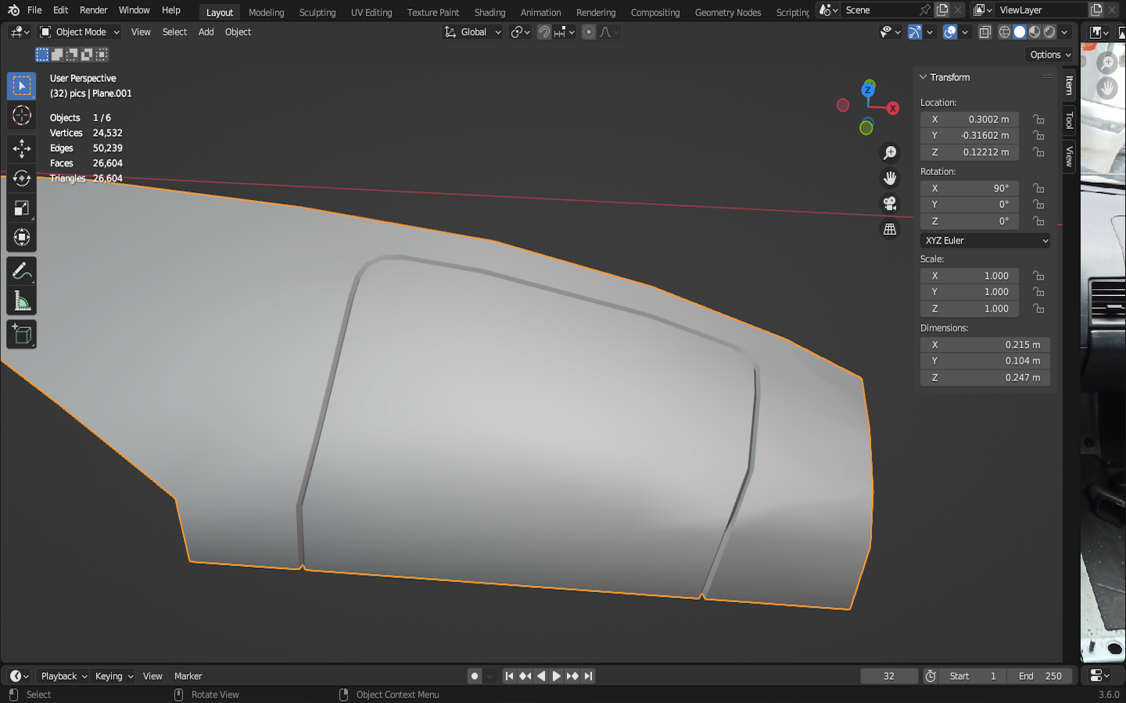
Task: Toggle snapping with the magnet icon
Action: click(x=544, y=32)
